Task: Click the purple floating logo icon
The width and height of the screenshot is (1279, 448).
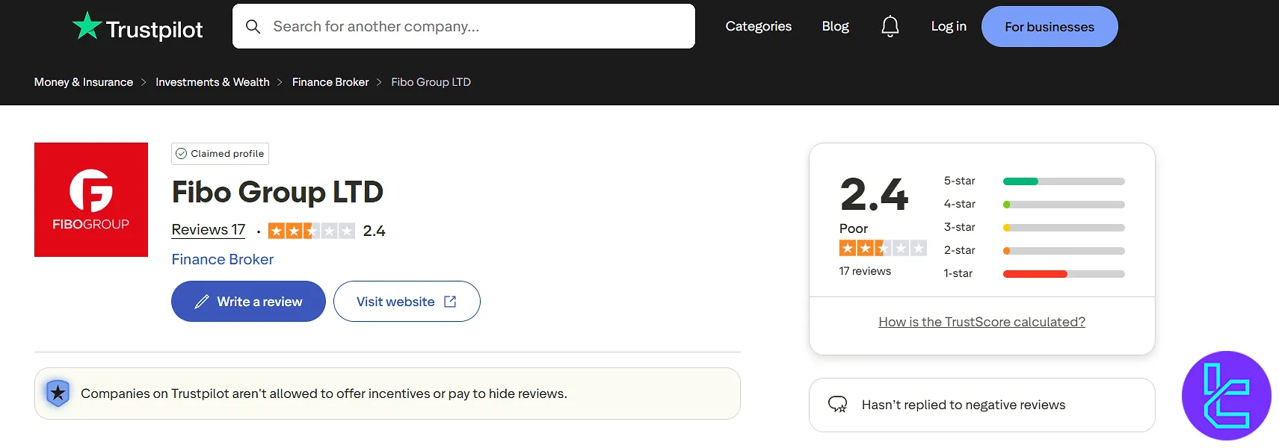Action: (x=1226, y=396)
